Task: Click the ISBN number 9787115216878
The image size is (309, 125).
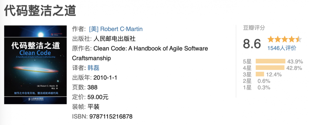Action: coord(111,117)
